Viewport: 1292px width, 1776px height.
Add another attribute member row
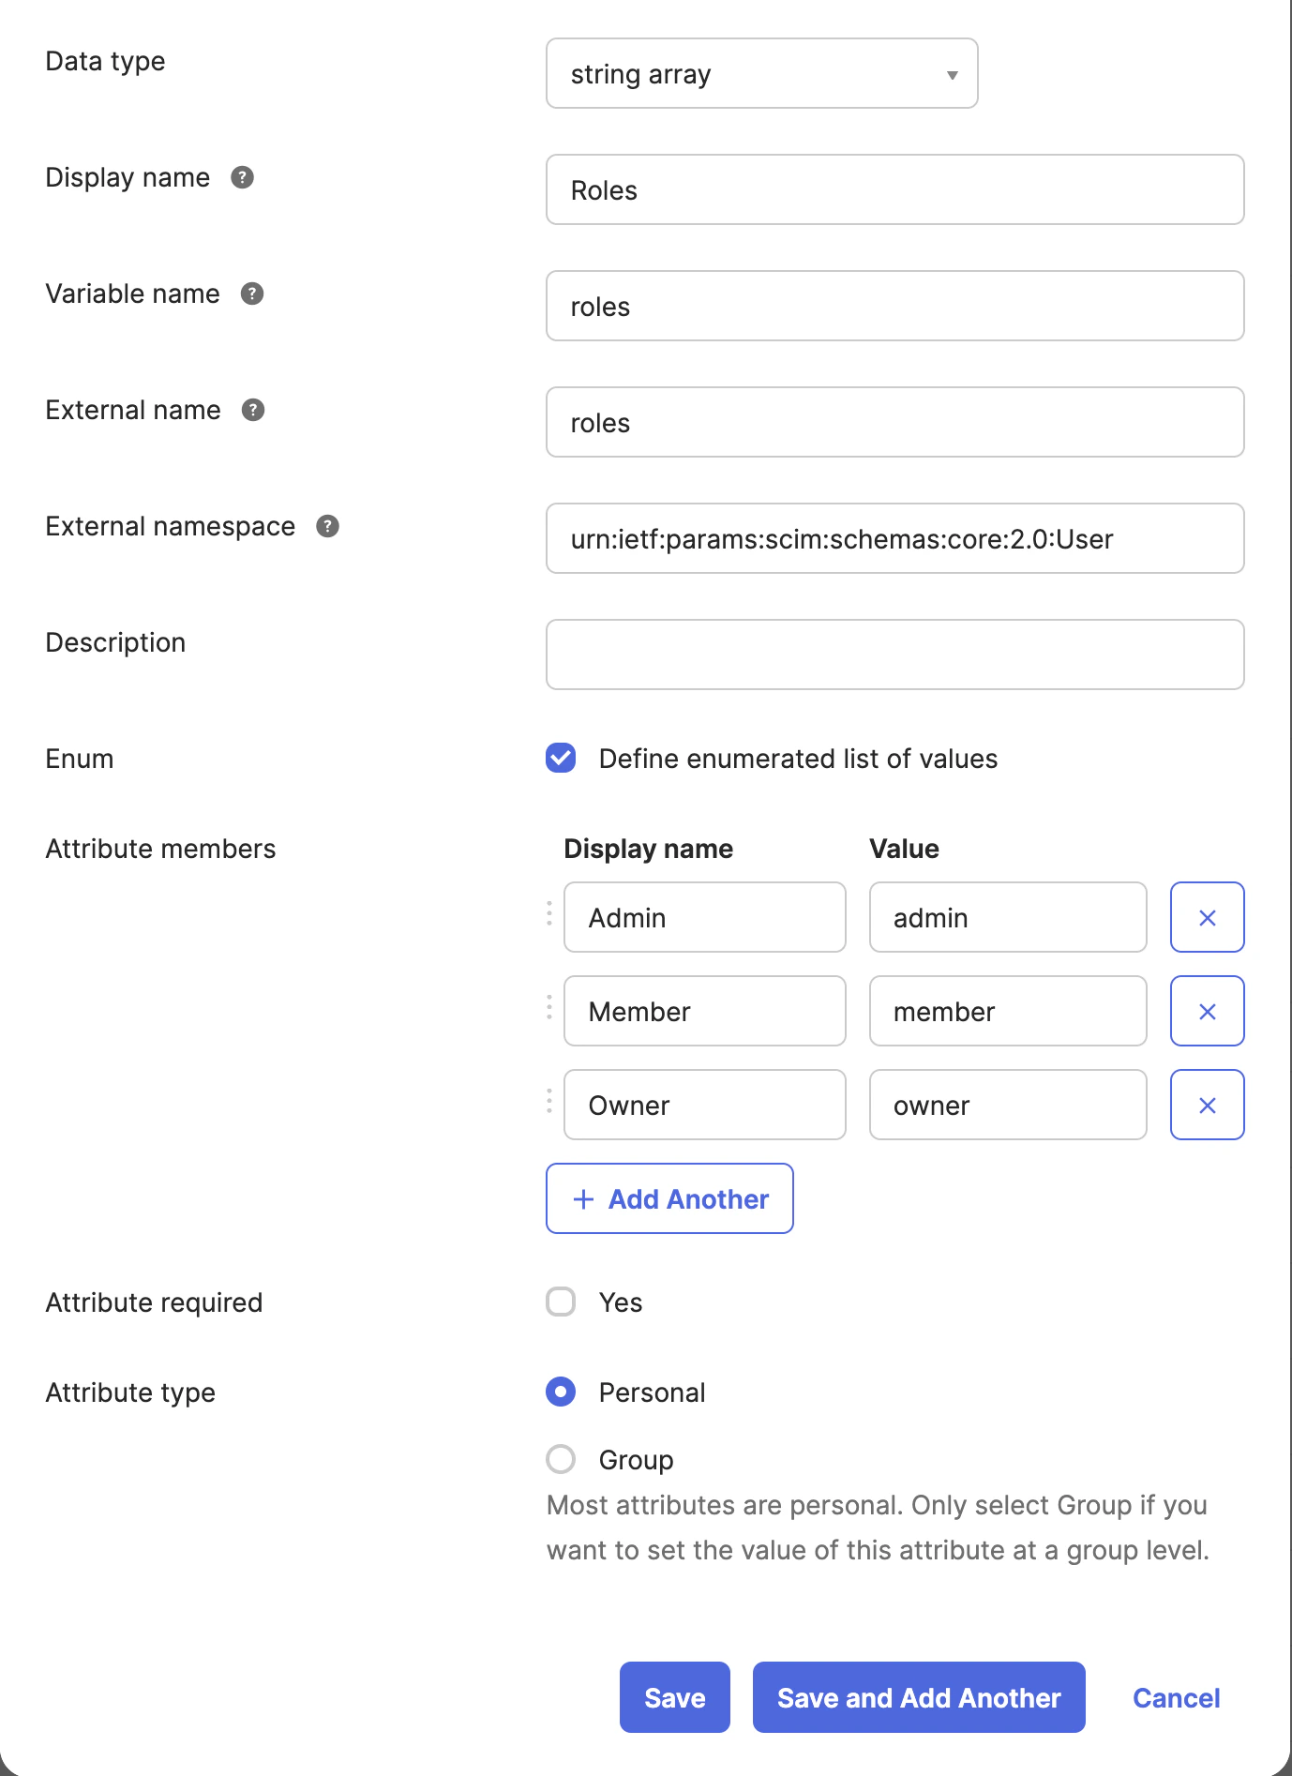pyautogui.click(x=669, y=1198)
